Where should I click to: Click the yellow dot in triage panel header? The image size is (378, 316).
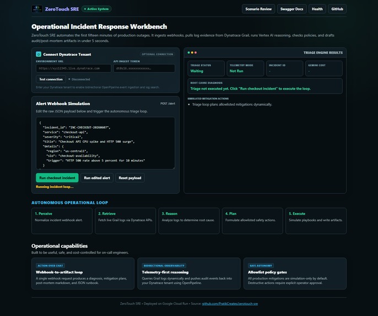[192, 52]
